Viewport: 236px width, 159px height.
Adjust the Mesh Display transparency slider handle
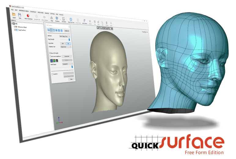pyautogui.click(x=72, y=67)
